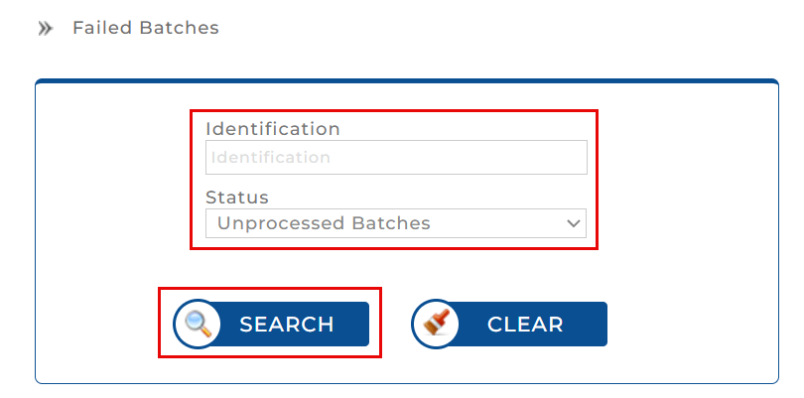Focus the Identification input field
This screenshot has width=804, height=398.
point(395,157)
